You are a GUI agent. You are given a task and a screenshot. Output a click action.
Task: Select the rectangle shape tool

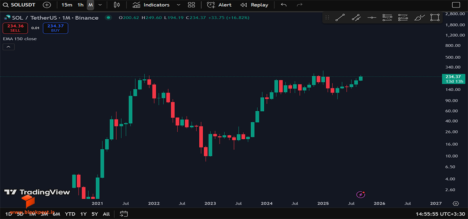click(435, 18)
